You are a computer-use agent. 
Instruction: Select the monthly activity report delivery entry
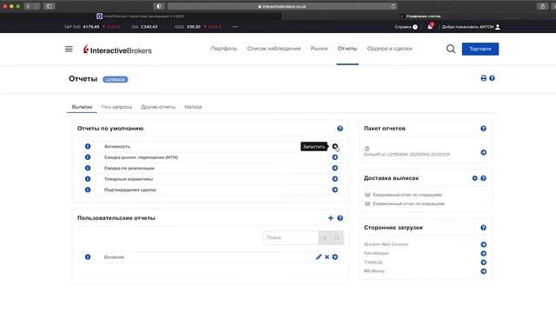coord(408,203)
